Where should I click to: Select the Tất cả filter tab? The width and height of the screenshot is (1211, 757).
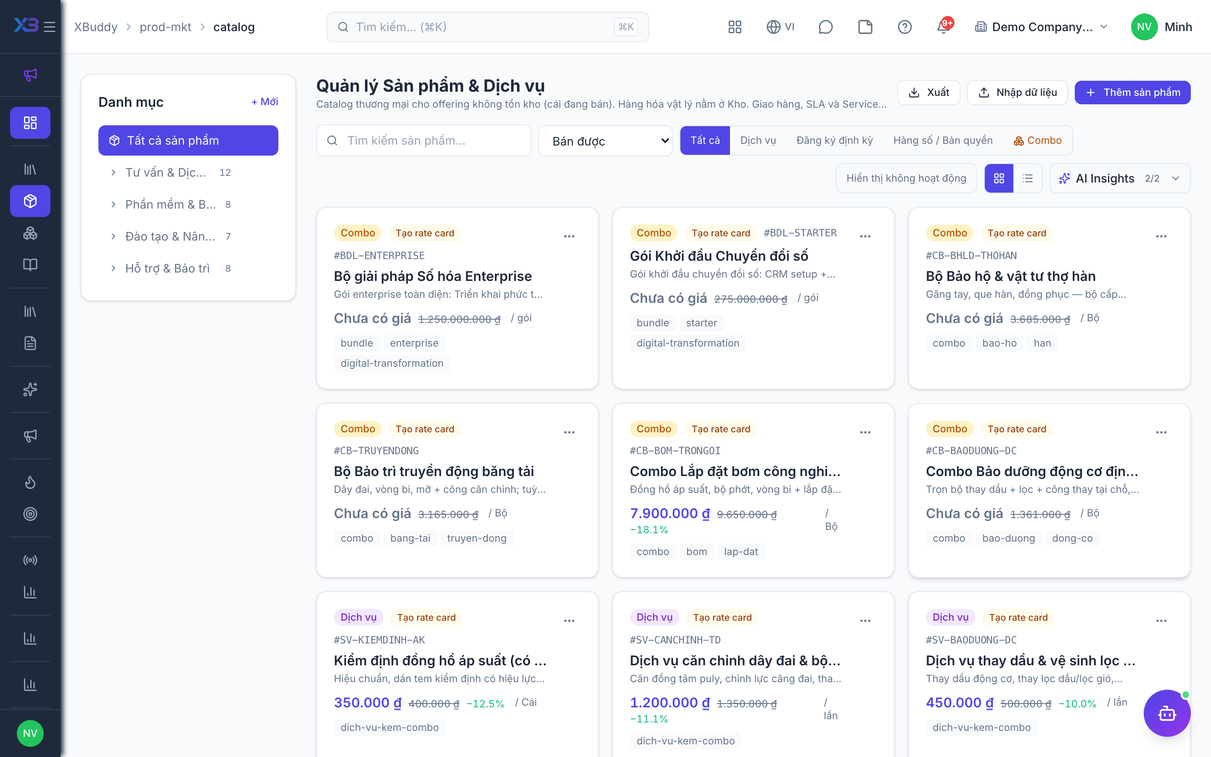pos(705,140)
